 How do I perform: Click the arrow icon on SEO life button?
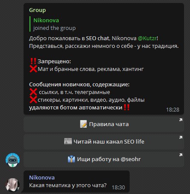181,137
